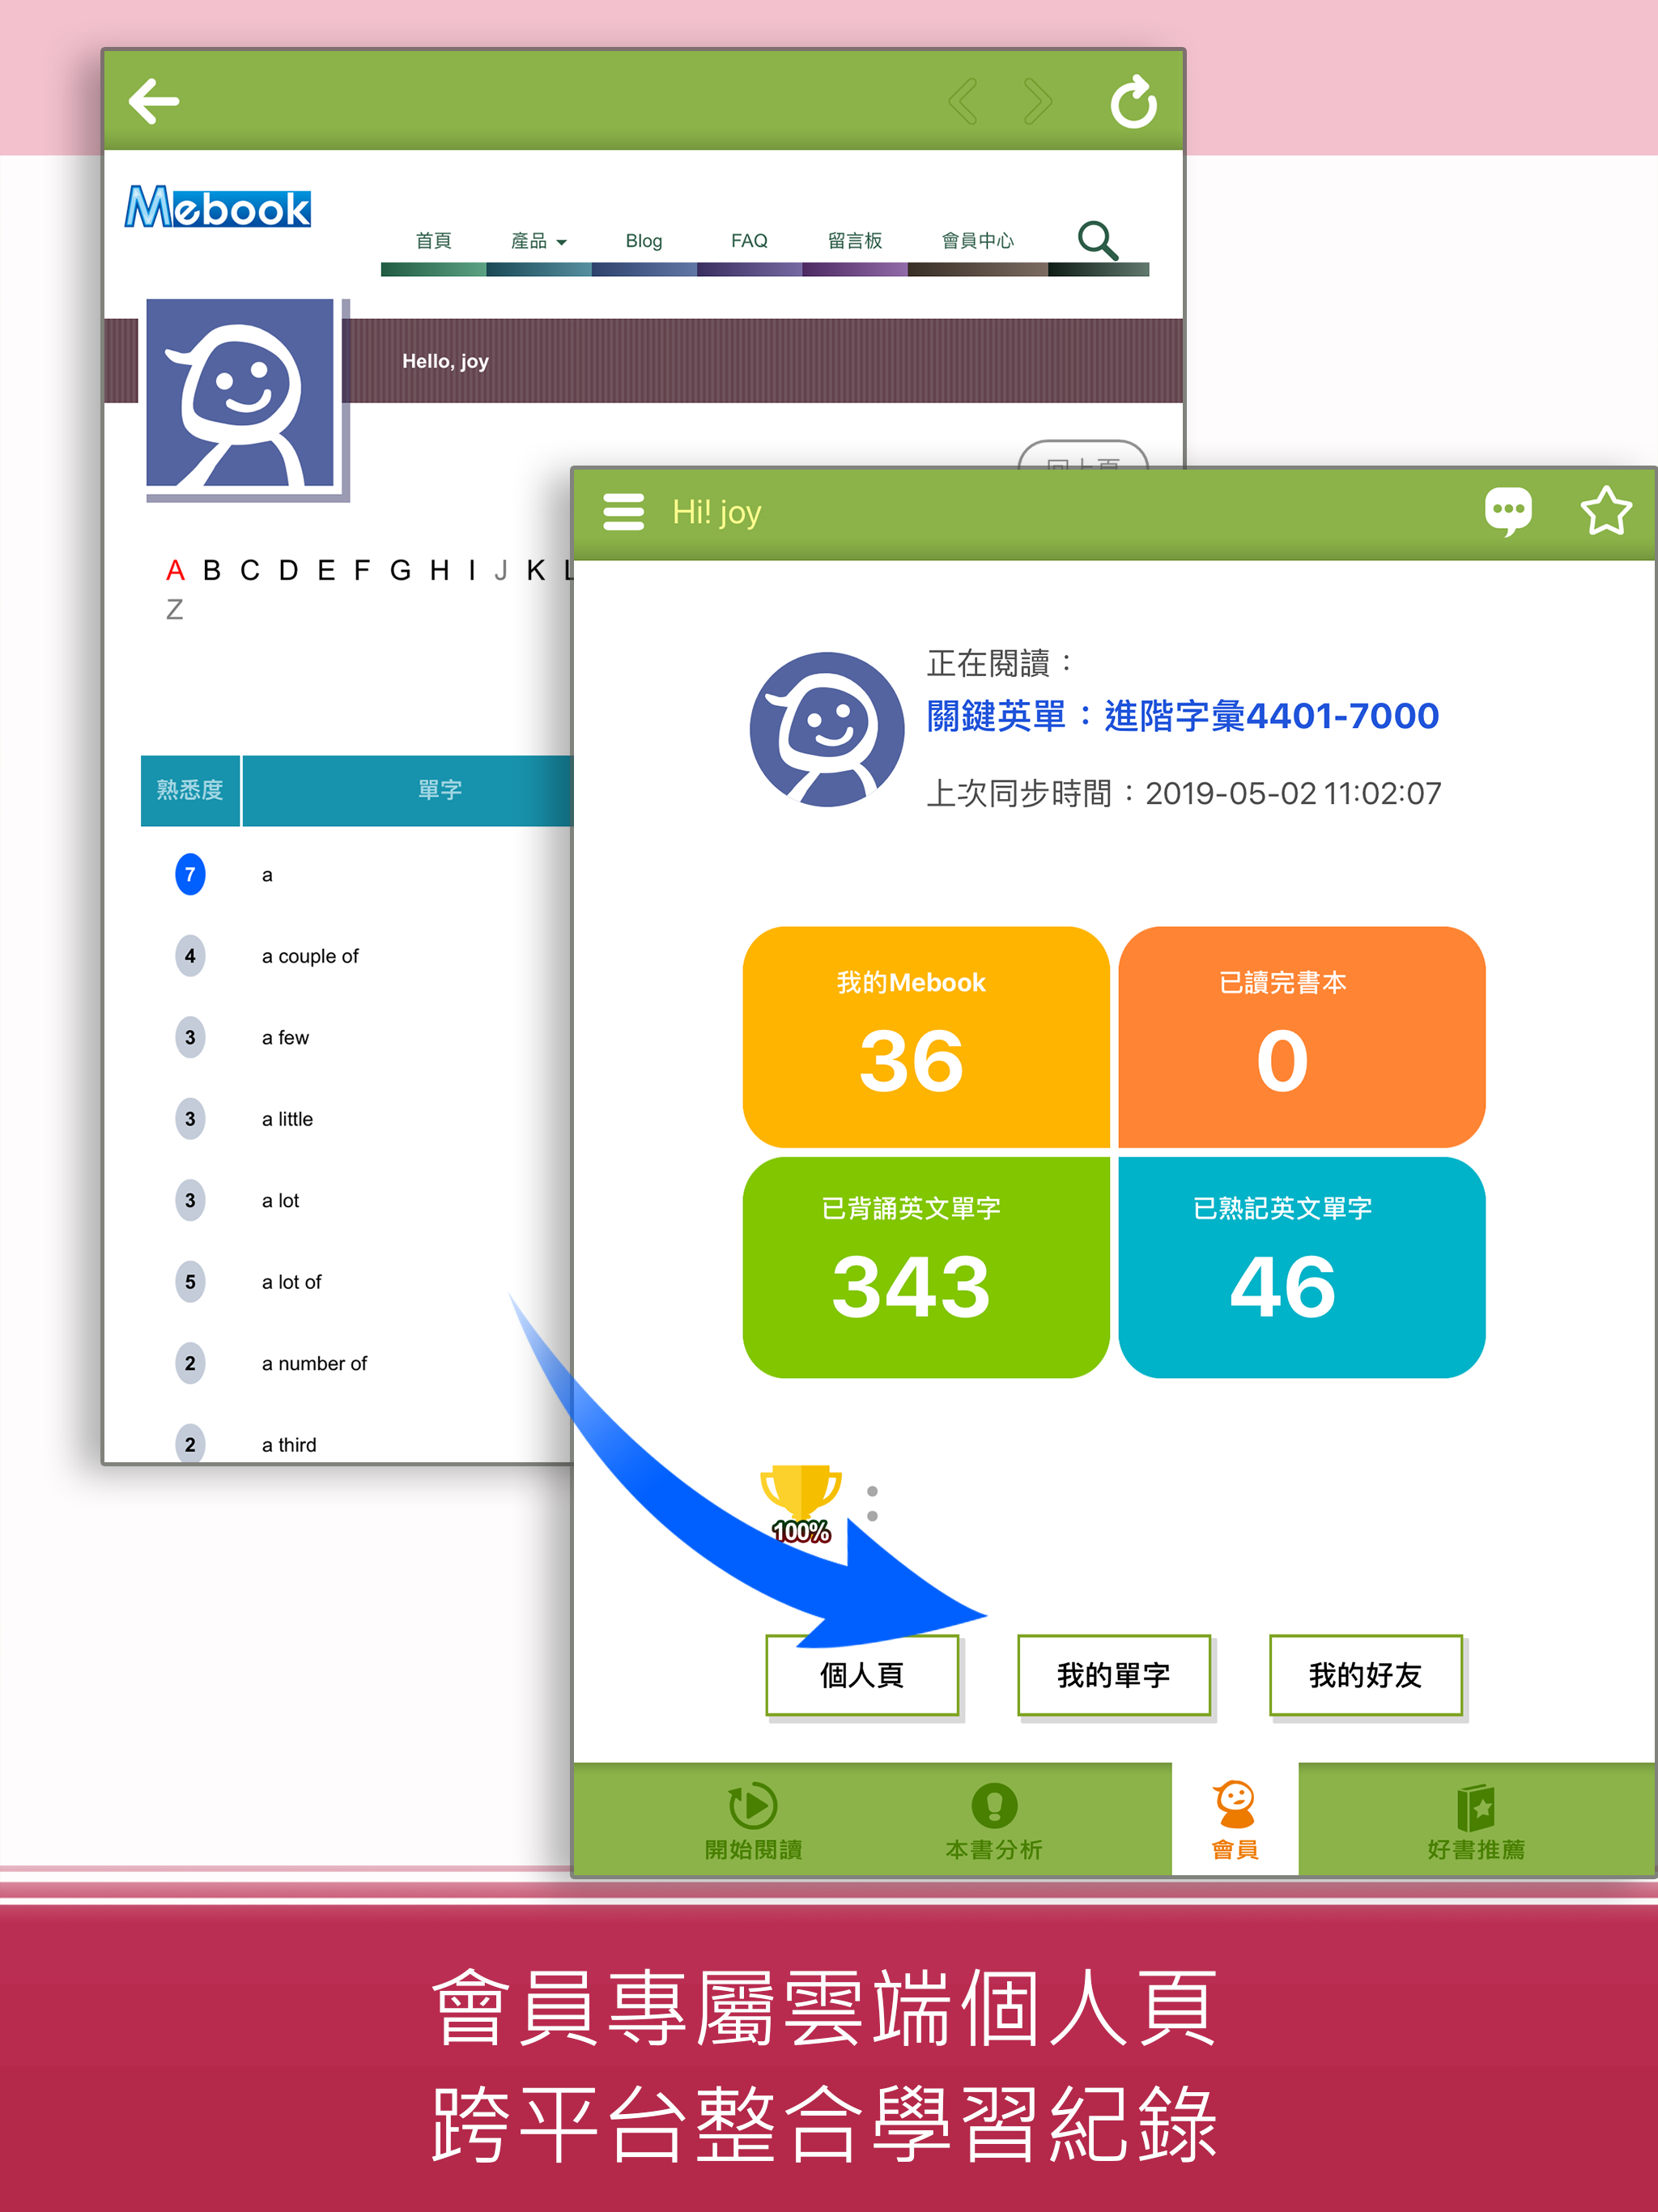This screenshot has width=1658, height=2212.
Task: Click the familiarity badge 5 beside 'a lot of'
Action: coord(190,1282)
